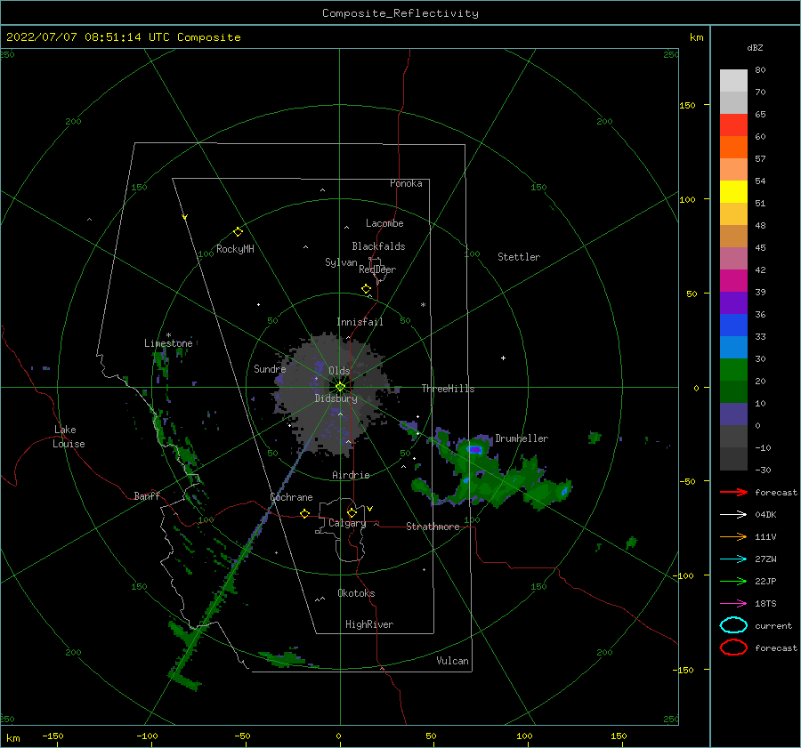Viewport: 801px width, 748px height.
Task: Click the Drumheller label
Action: coord(522,438)
